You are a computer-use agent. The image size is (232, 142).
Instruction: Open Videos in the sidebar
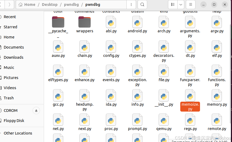(x=22, y=88)
